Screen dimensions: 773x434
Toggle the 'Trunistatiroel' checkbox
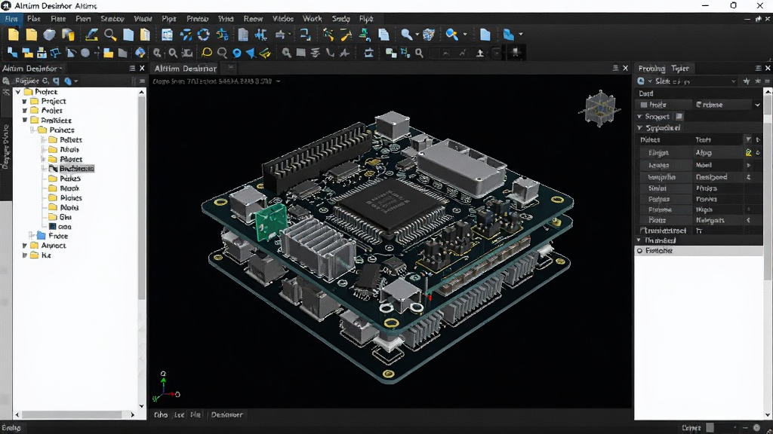pyautogui.click(x=643, y=231)
